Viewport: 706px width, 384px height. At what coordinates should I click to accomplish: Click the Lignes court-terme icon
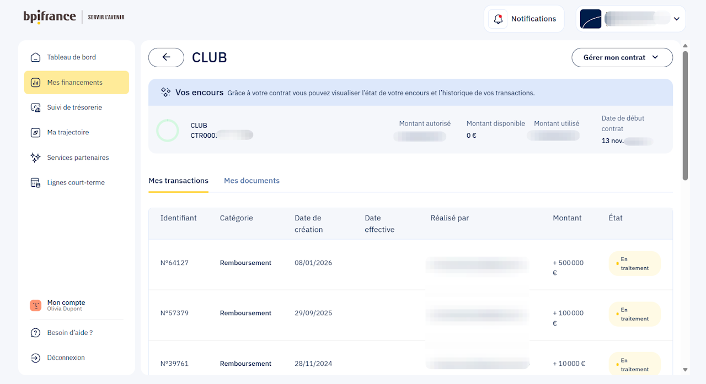(x=35, y=183)
